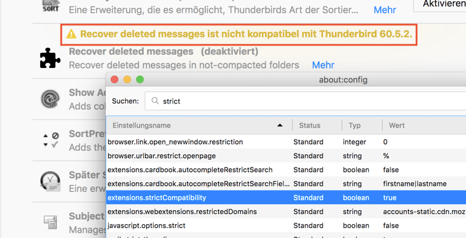
Task: Click Mehr link beside the sorting extension
Action: 385,10
